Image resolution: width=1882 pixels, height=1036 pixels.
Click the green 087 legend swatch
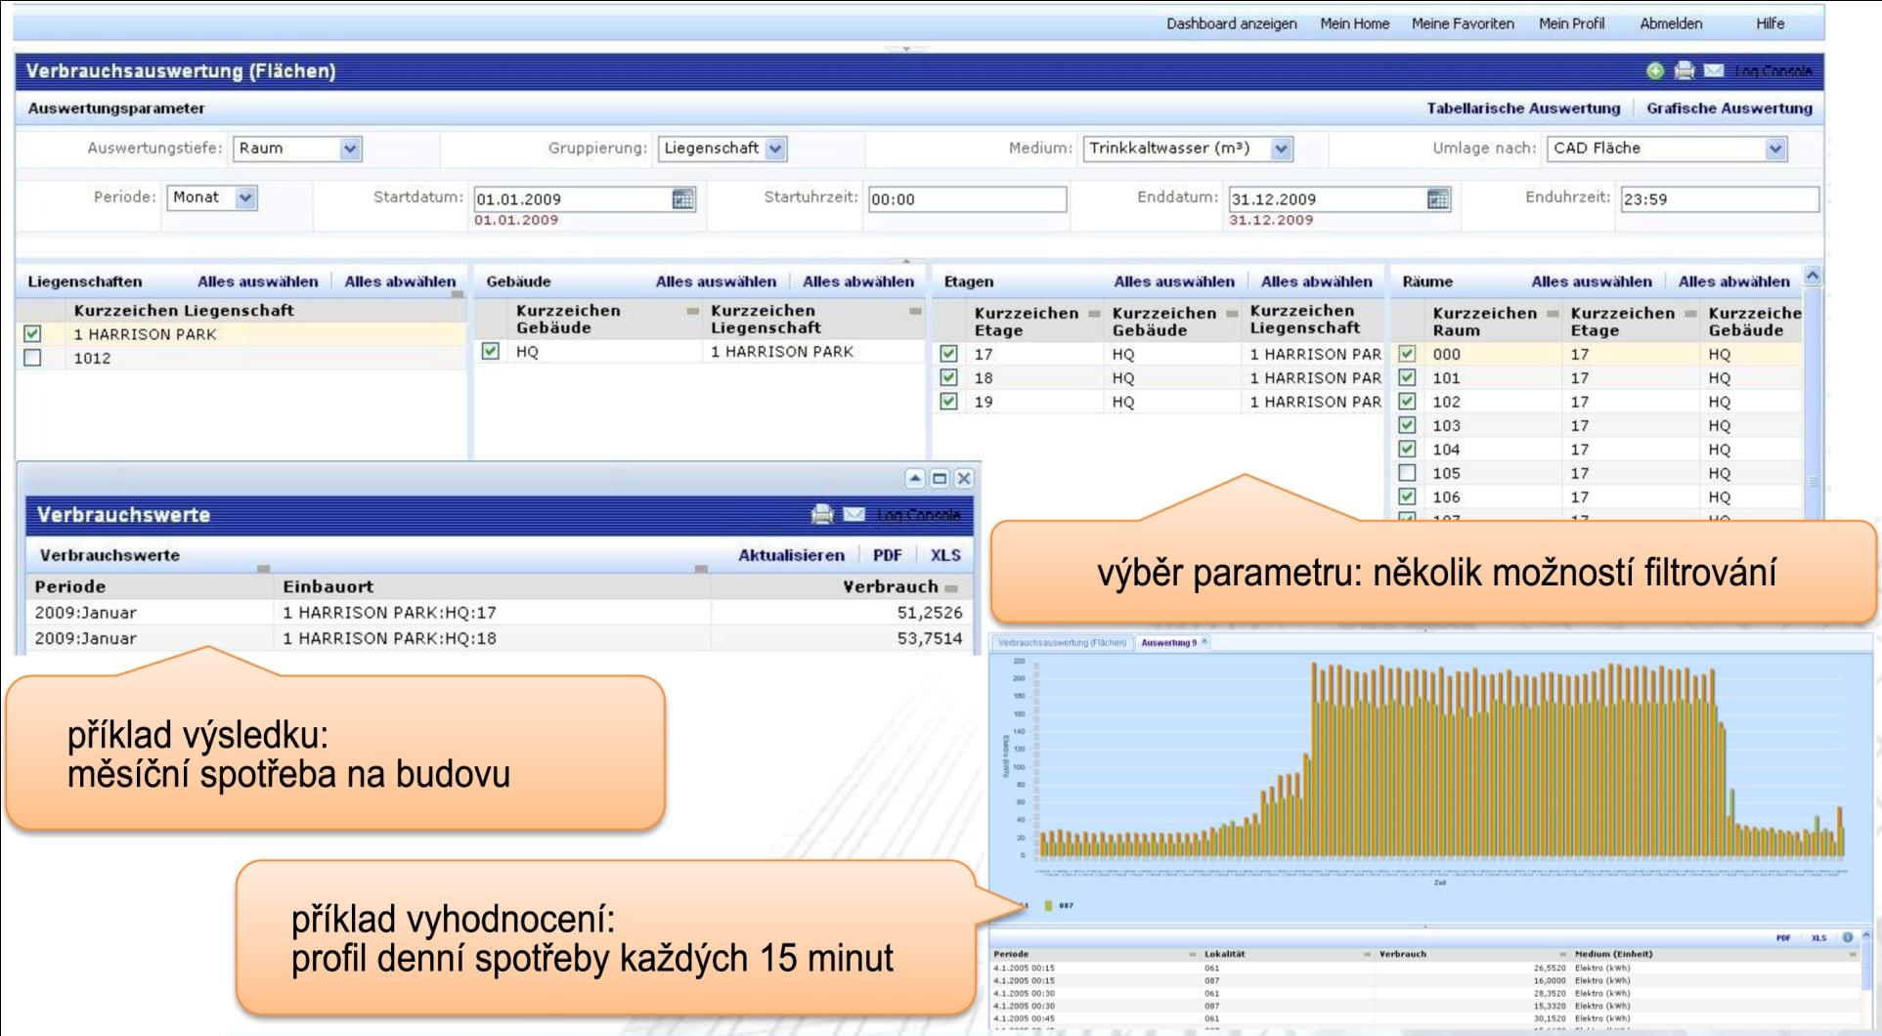pyautogui.click(x=1049, y=905)
